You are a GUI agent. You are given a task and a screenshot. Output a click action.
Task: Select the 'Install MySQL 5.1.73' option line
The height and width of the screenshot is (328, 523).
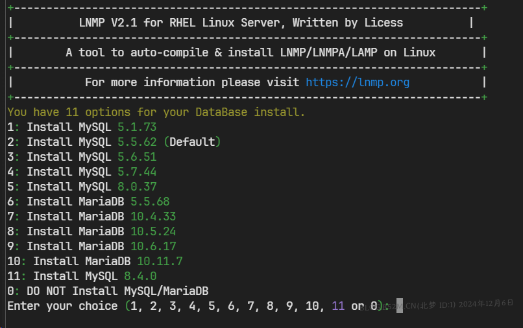point(82,127)
